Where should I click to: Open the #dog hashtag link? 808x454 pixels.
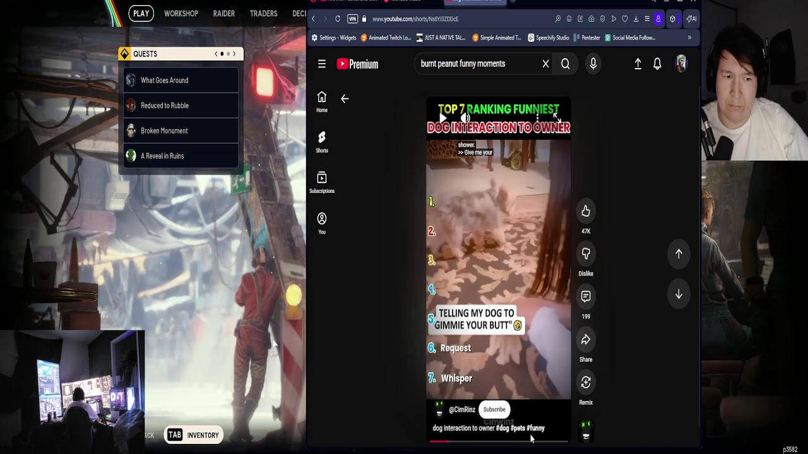[502, 428]
